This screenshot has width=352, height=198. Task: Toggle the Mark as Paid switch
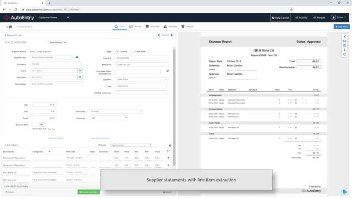(39, 124)
